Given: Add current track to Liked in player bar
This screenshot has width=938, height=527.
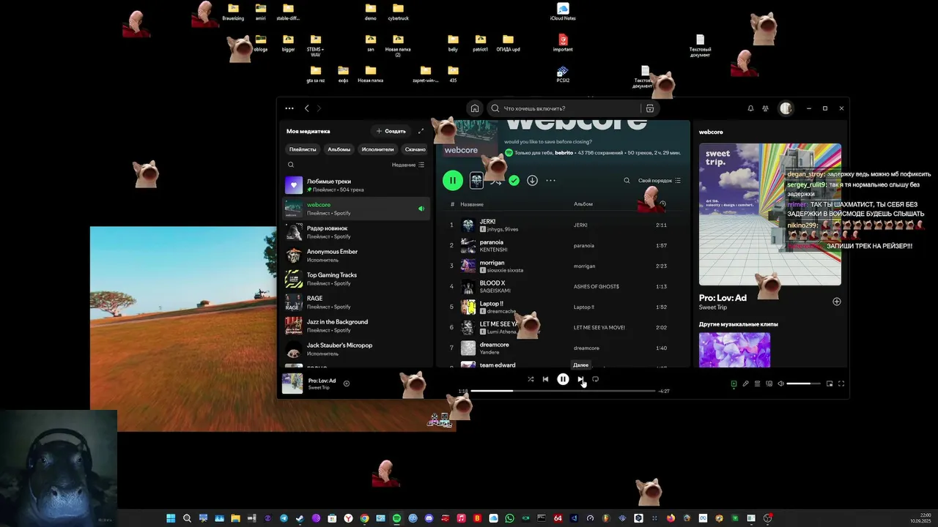Looking at the screenshot, I should [347, 384].
